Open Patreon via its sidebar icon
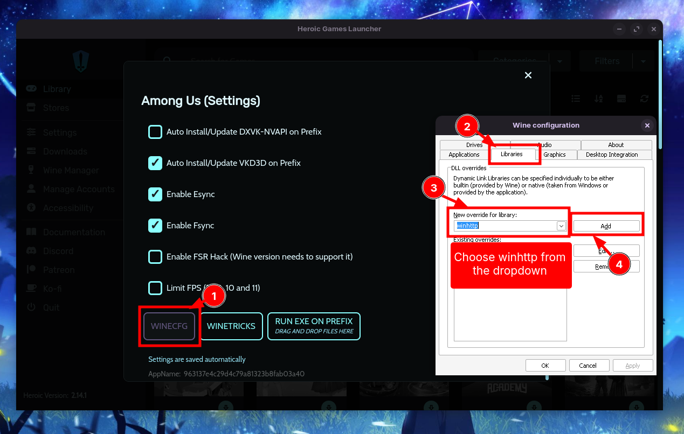The image size is (684, 434). point(31,270)
